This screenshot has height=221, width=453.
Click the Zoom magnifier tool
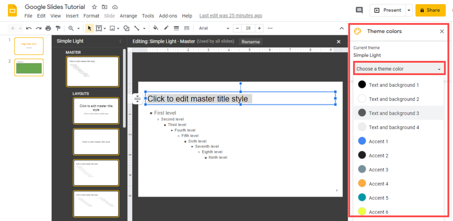71,28
